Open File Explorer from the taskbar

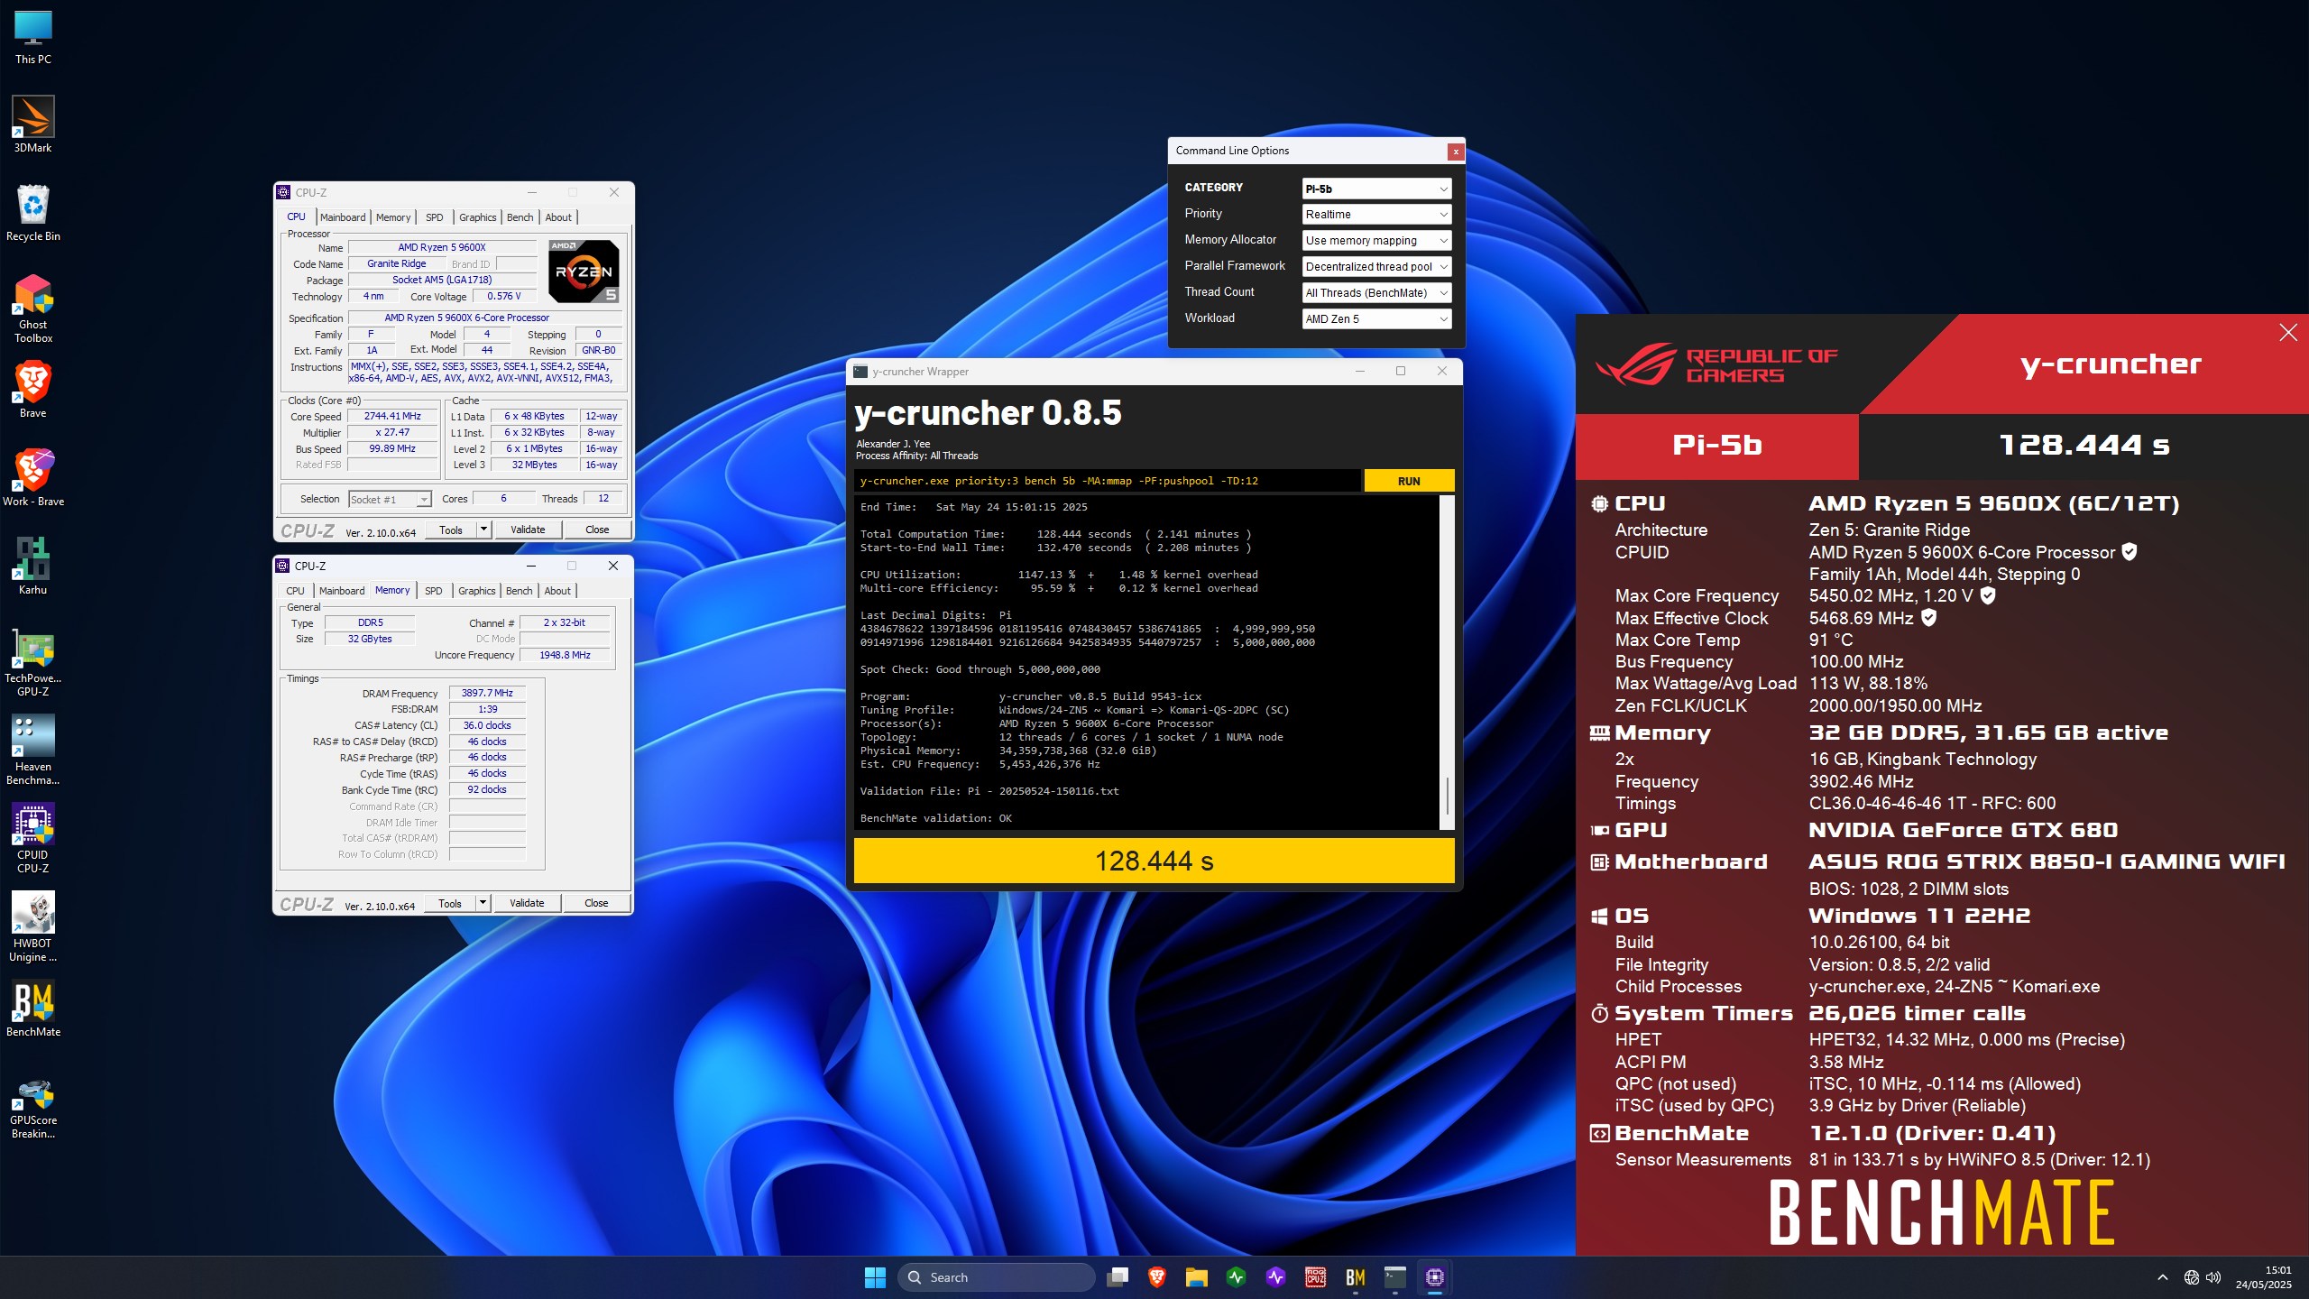click(x=1197, y=1277)
